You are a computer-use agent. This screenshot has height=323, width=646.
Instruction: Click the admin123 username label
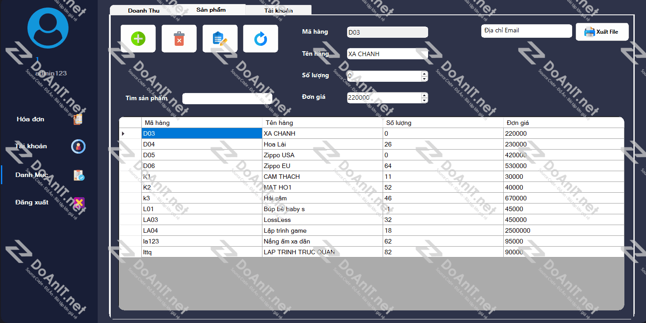click(51, 73)
